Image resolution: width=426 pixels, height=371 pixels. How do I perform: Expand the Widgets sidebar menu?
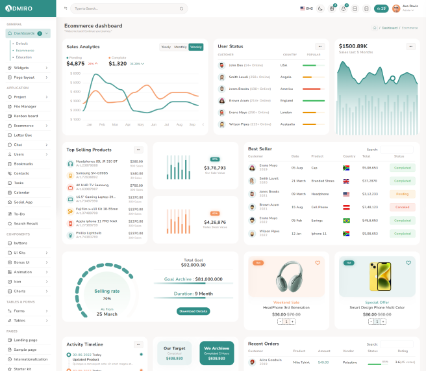26,68
